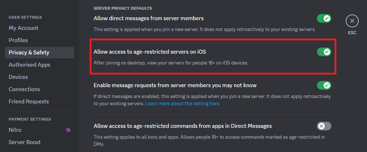
Task: Toggle Allow direct messages from server members
Action: [x=324, y=18]
